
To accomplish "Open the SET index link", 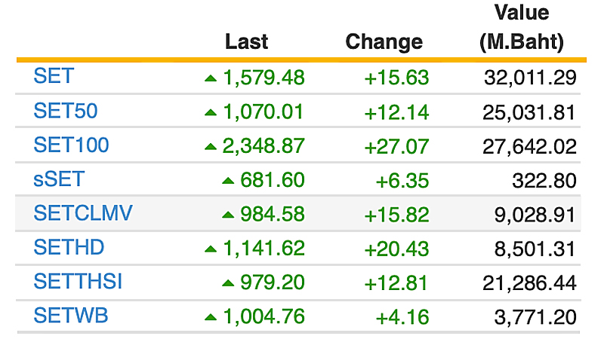I will point(54,76).
